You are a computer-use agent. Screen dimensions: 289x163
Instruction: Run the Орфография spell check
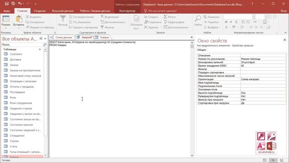click(x=174, y=22)
